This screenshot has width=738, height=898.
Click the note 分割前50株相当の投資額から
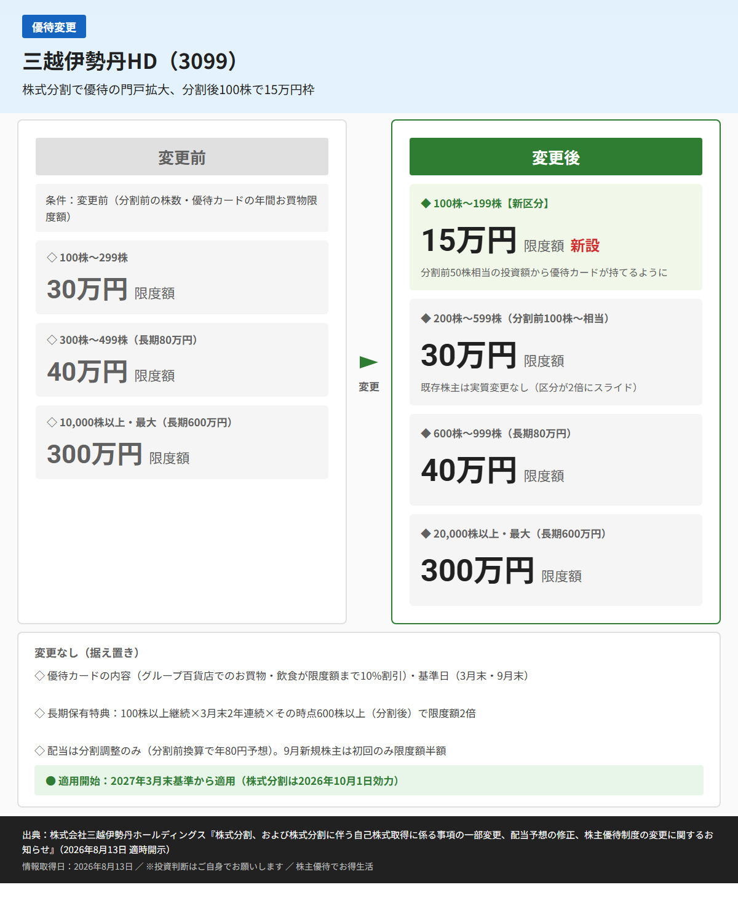pyautogui.click(x=544, y=272)
